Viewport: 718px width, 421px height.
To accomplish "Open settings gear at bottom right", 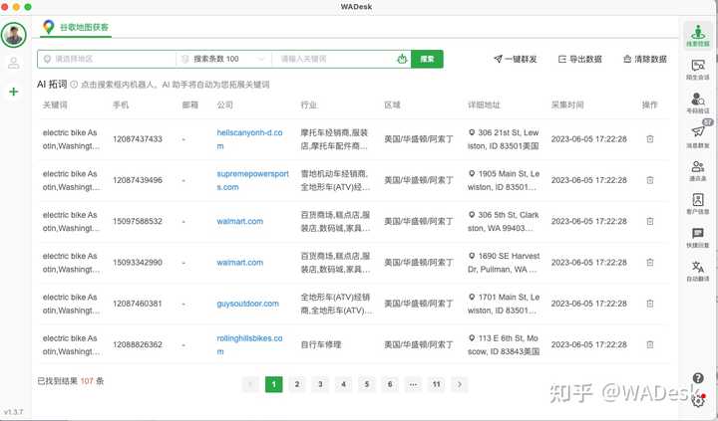I will pos(698,400).
